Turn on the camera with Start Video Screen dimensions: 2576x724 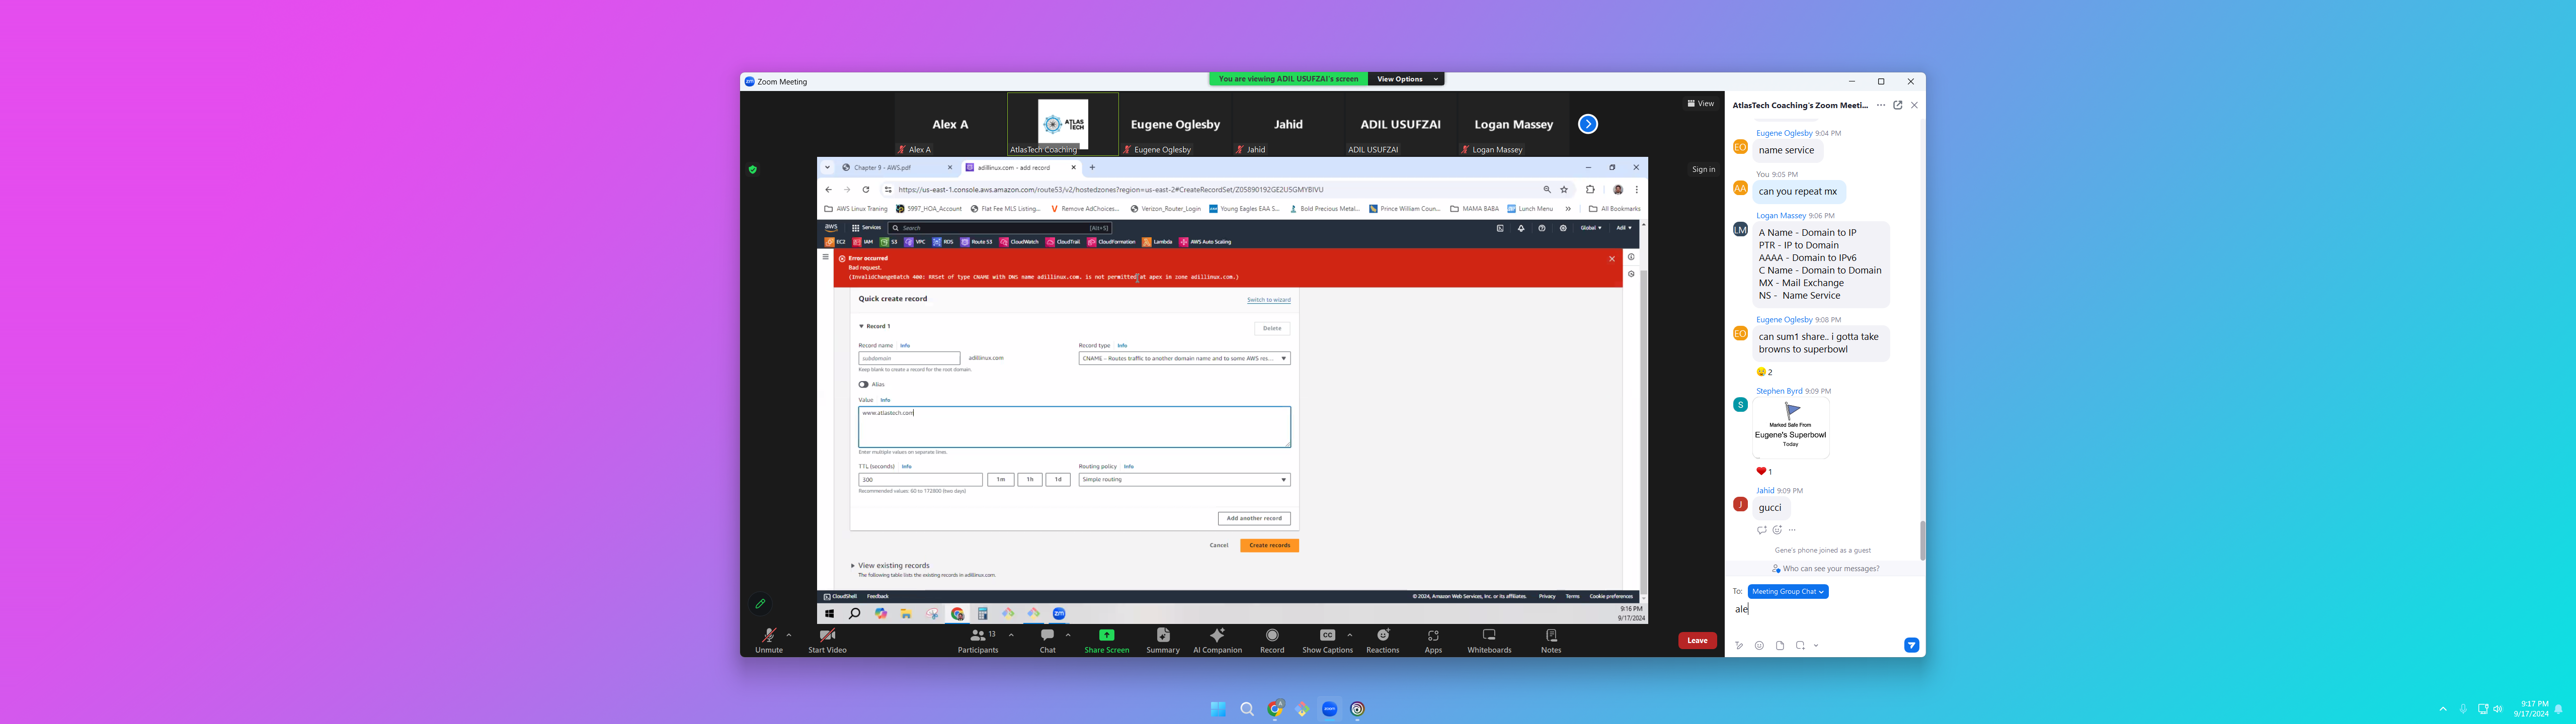(827, 640)
